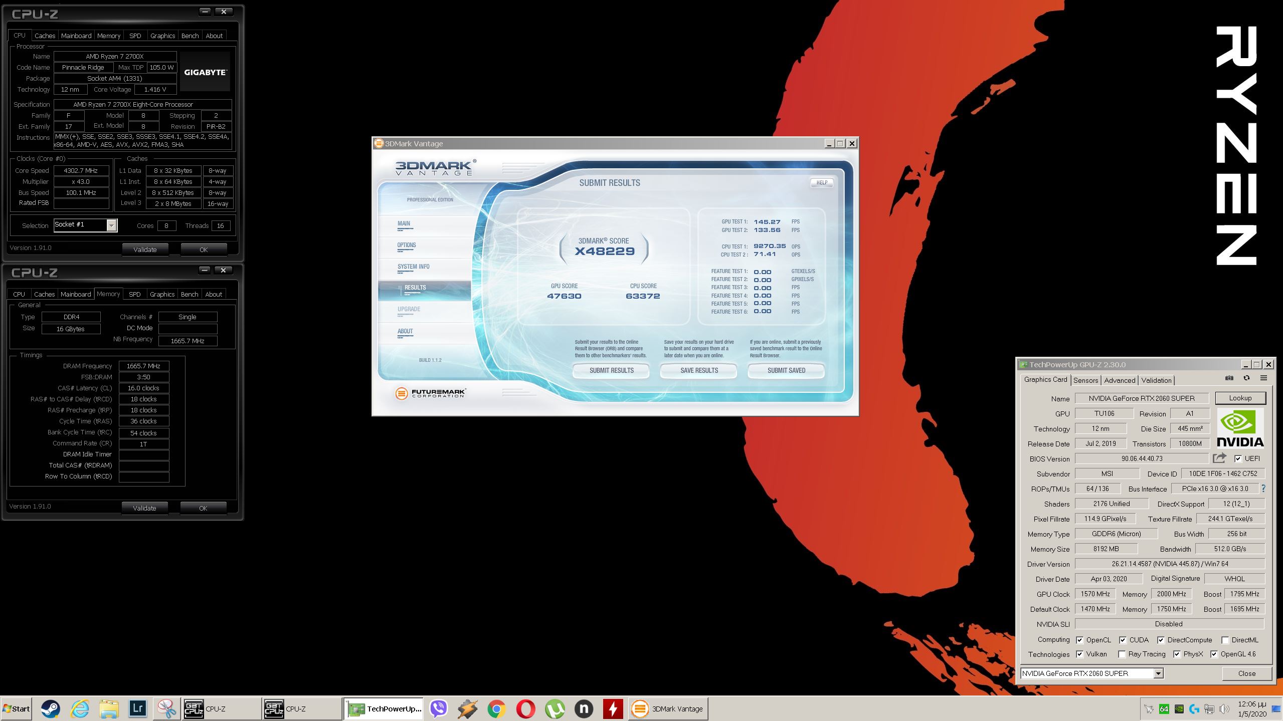Share the BIOS via the export arrow icon
1283x721 pixels.
[x=1219, y=458]
